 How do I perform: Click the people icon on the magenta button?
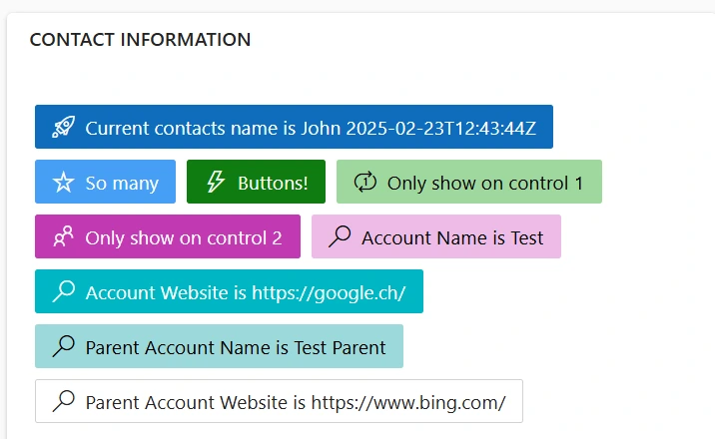(63, 237)
